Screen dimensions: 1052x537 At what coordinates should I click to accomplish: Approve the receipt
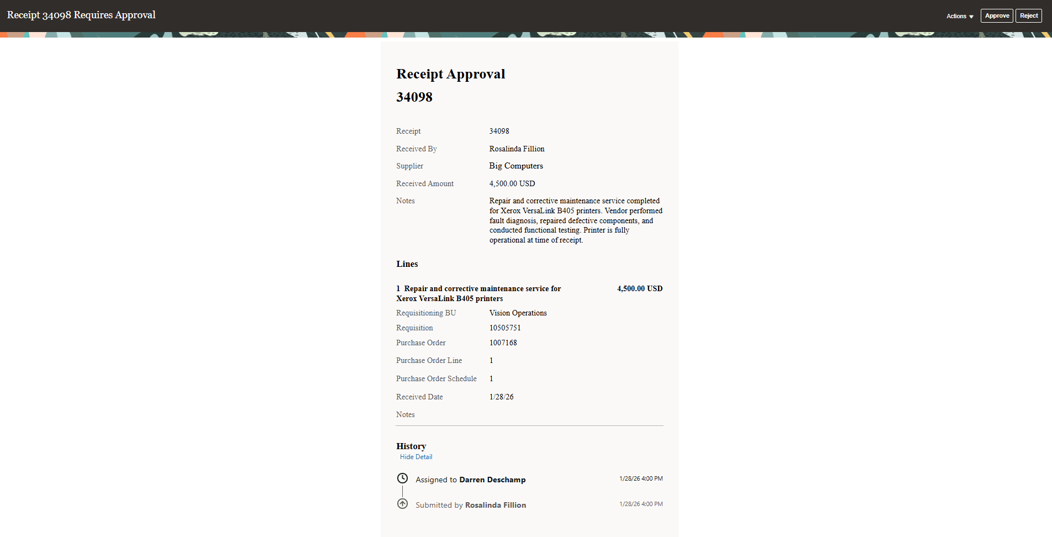click(x=996, y=15)
